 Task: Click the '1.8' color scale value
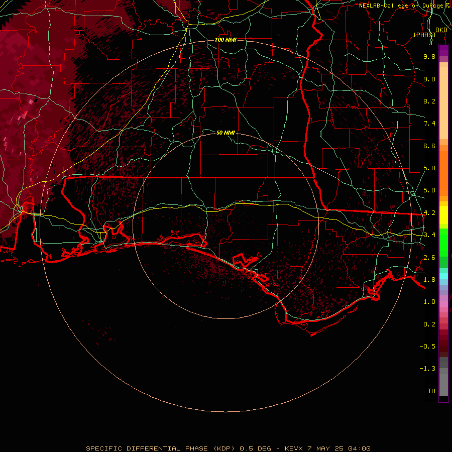[x=429, y=280]
